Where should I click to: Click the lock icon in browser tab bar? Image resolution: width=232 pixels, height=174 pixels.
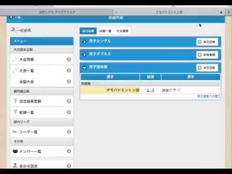(221, 12)
